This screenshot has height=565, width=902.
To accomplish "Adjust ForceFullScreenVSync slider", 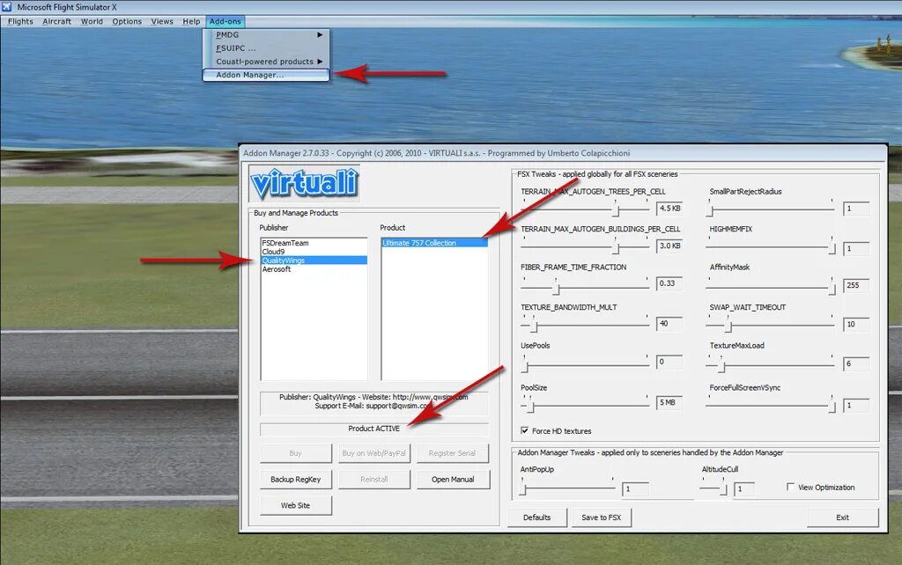I will (771, 404).
